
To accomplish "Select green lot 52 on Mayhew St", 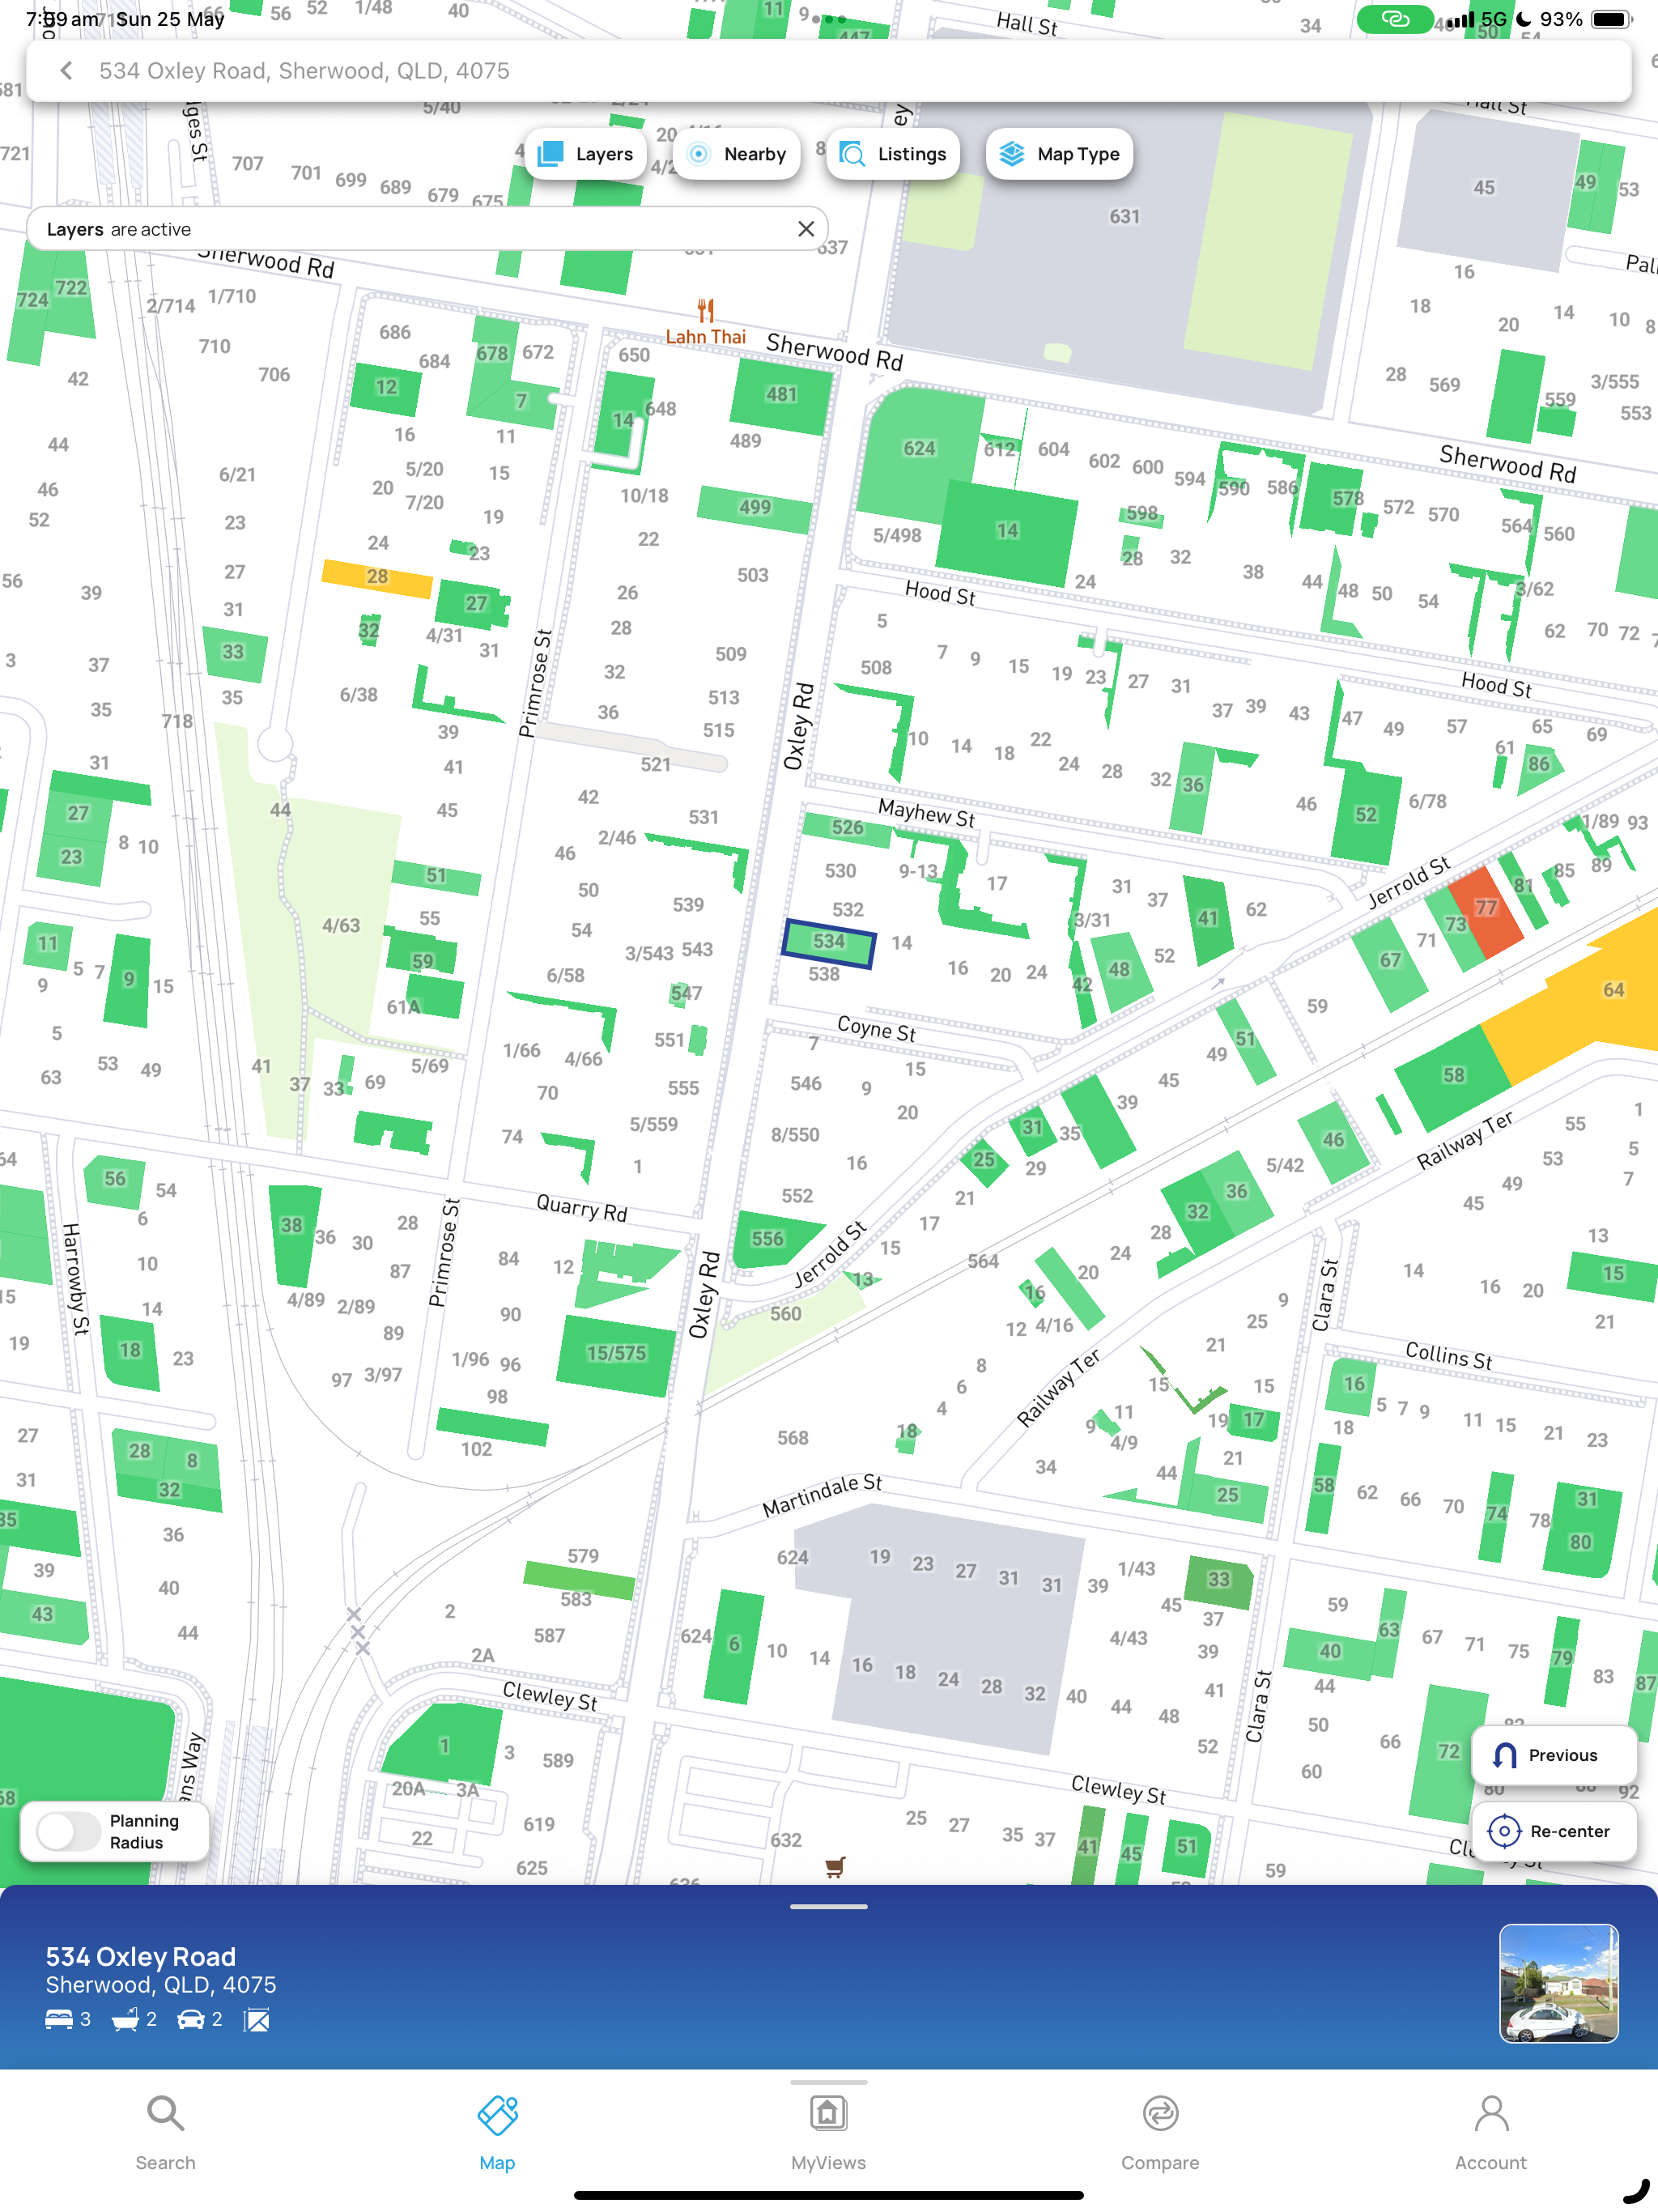I will [1365, 814].
